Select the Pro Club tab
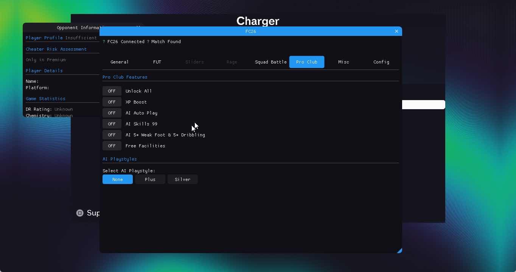This screenshot has height=272, width=516. tap(307, 62)
